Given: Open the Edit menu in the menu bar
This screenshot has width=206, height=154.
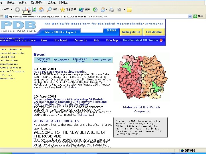Looking at the screenshot, I should (11, 3).
